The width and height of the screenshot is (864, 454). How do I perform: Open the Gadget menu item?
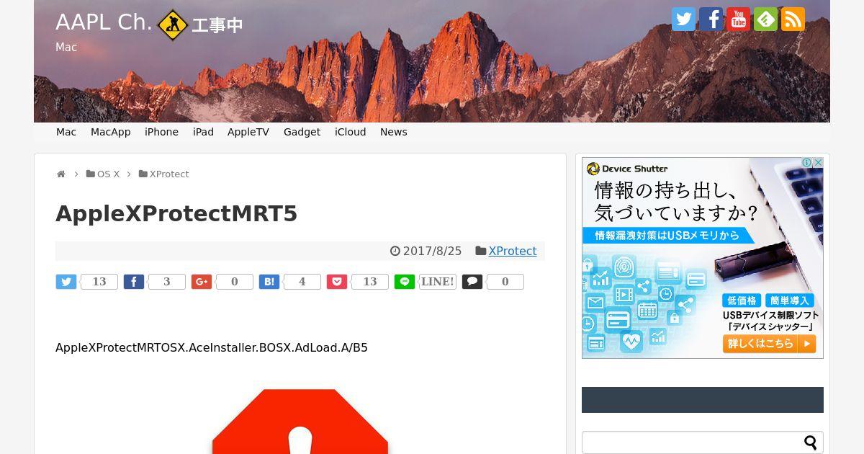pos(302,132)
